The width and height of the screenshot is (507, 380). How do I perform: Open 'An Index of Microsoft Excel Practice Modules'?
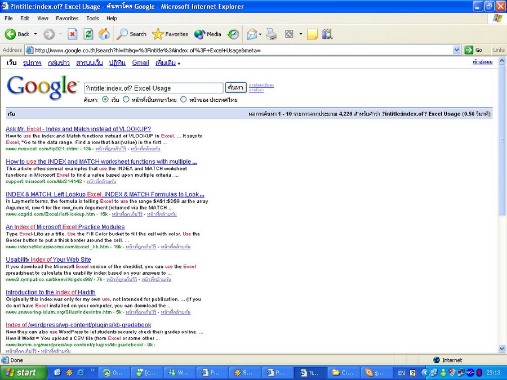(x=65, y=227)
